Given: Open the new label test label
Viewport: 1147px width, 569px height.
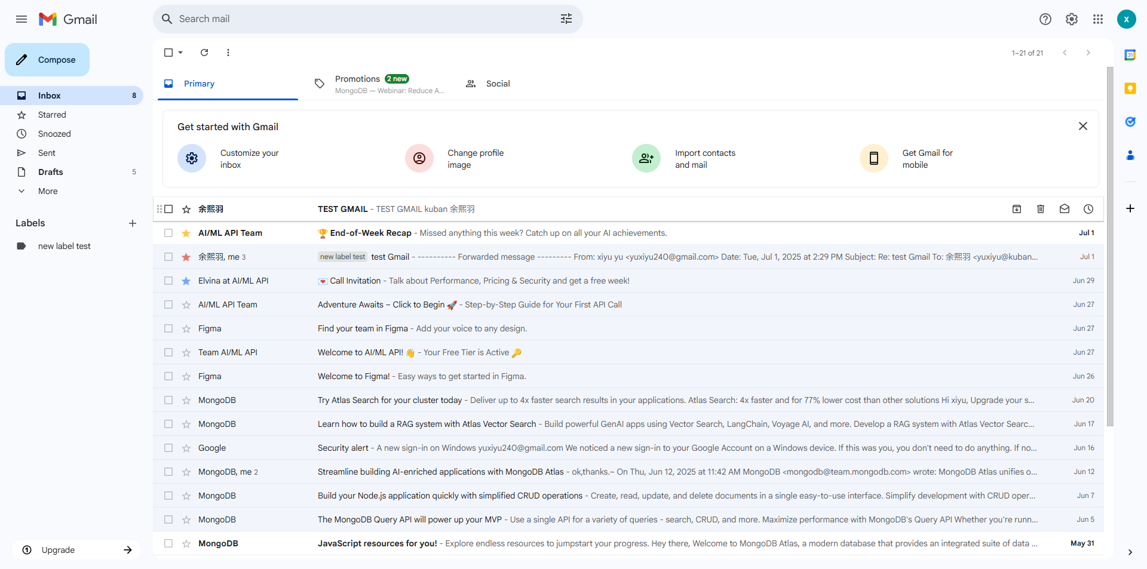Looking at the screenshot, I should click(x=72, y=246).
